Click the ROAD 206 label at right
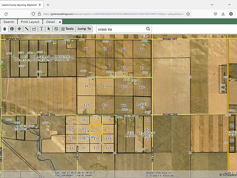This screenshot has width=237, height=178. point(170,115)
